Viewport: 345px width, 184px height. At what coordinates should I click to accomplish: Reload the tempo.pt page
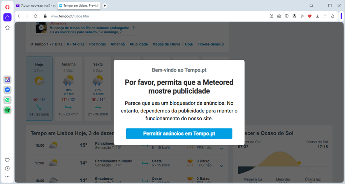pyautogui.click(x=35, y=16)
